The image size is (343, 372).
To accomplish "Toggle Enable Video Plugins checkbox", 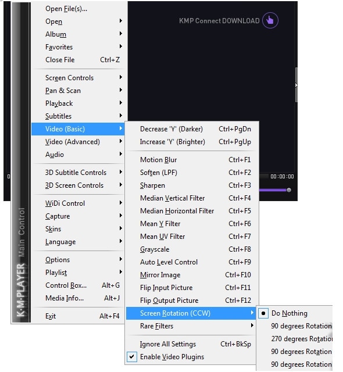I will point(132,357).
